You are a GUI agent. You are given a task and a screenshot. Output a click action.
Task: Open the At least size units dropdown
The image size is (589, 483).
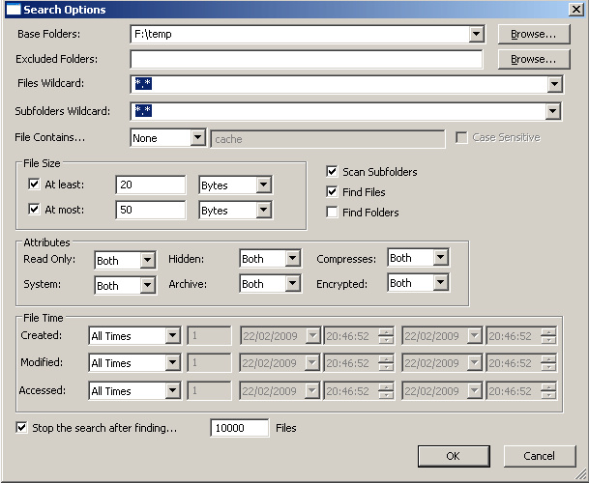(264, 185)
